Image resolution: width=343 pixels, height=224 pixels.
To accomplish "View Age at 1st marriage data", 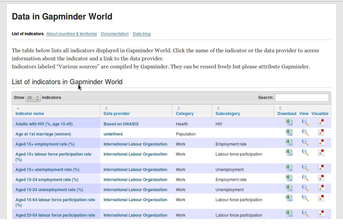I will [x=305, y=132].
